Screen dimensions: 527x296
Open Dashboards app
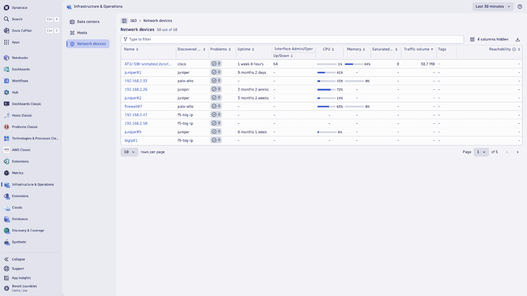pyautogui.click(x=21, y=70)
